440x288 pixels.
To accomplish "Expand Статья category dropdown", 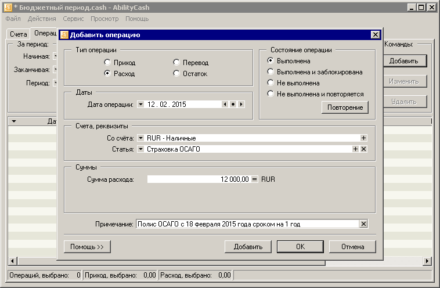I will coord(140,149).
